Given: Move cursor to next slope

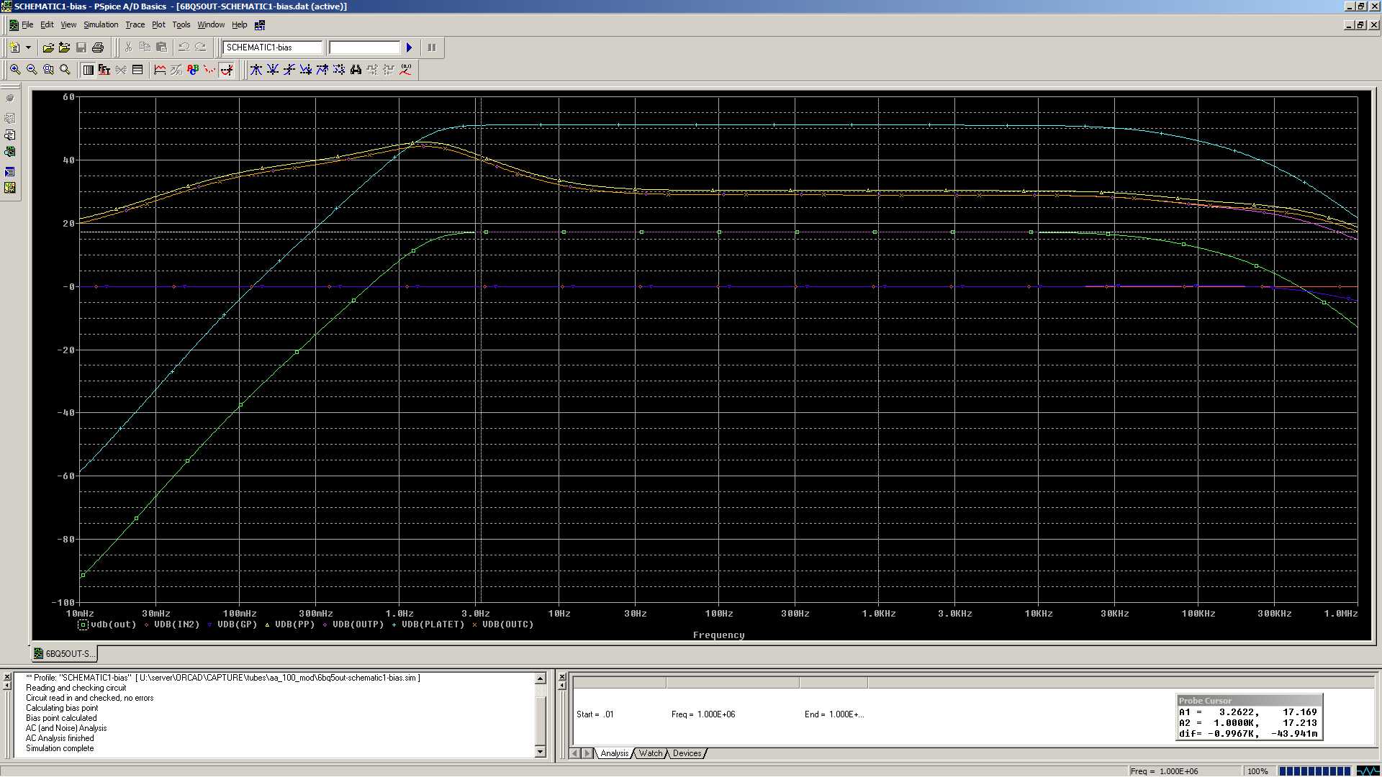Looking at the screenshot, I should (x=289, y=70).
